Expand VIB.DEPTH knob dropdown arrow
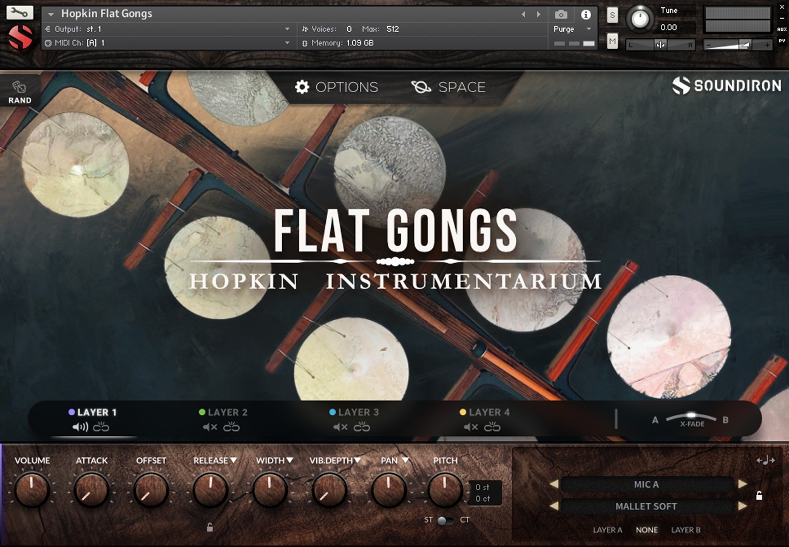The image size is (789, 547). [357, 461]
